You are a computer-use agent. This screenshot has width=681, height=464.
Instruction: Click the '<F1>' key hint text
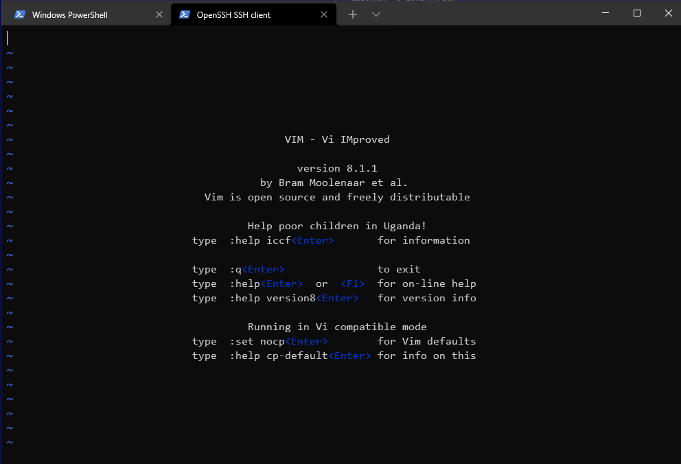pyautogui.click(x=353, y=283)
